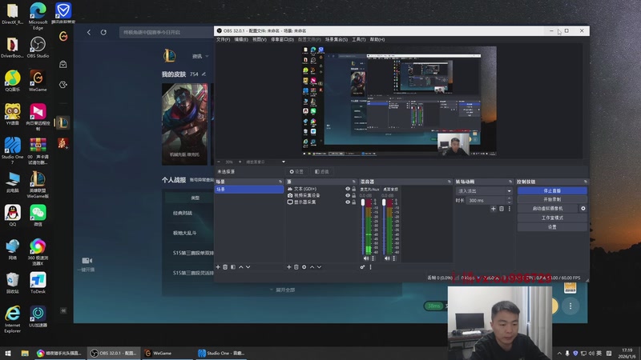This screenshot has width=641, height=360.
Task: Add a new source with the plus icon
Action: pyautogui.click(x=289, y=267)
